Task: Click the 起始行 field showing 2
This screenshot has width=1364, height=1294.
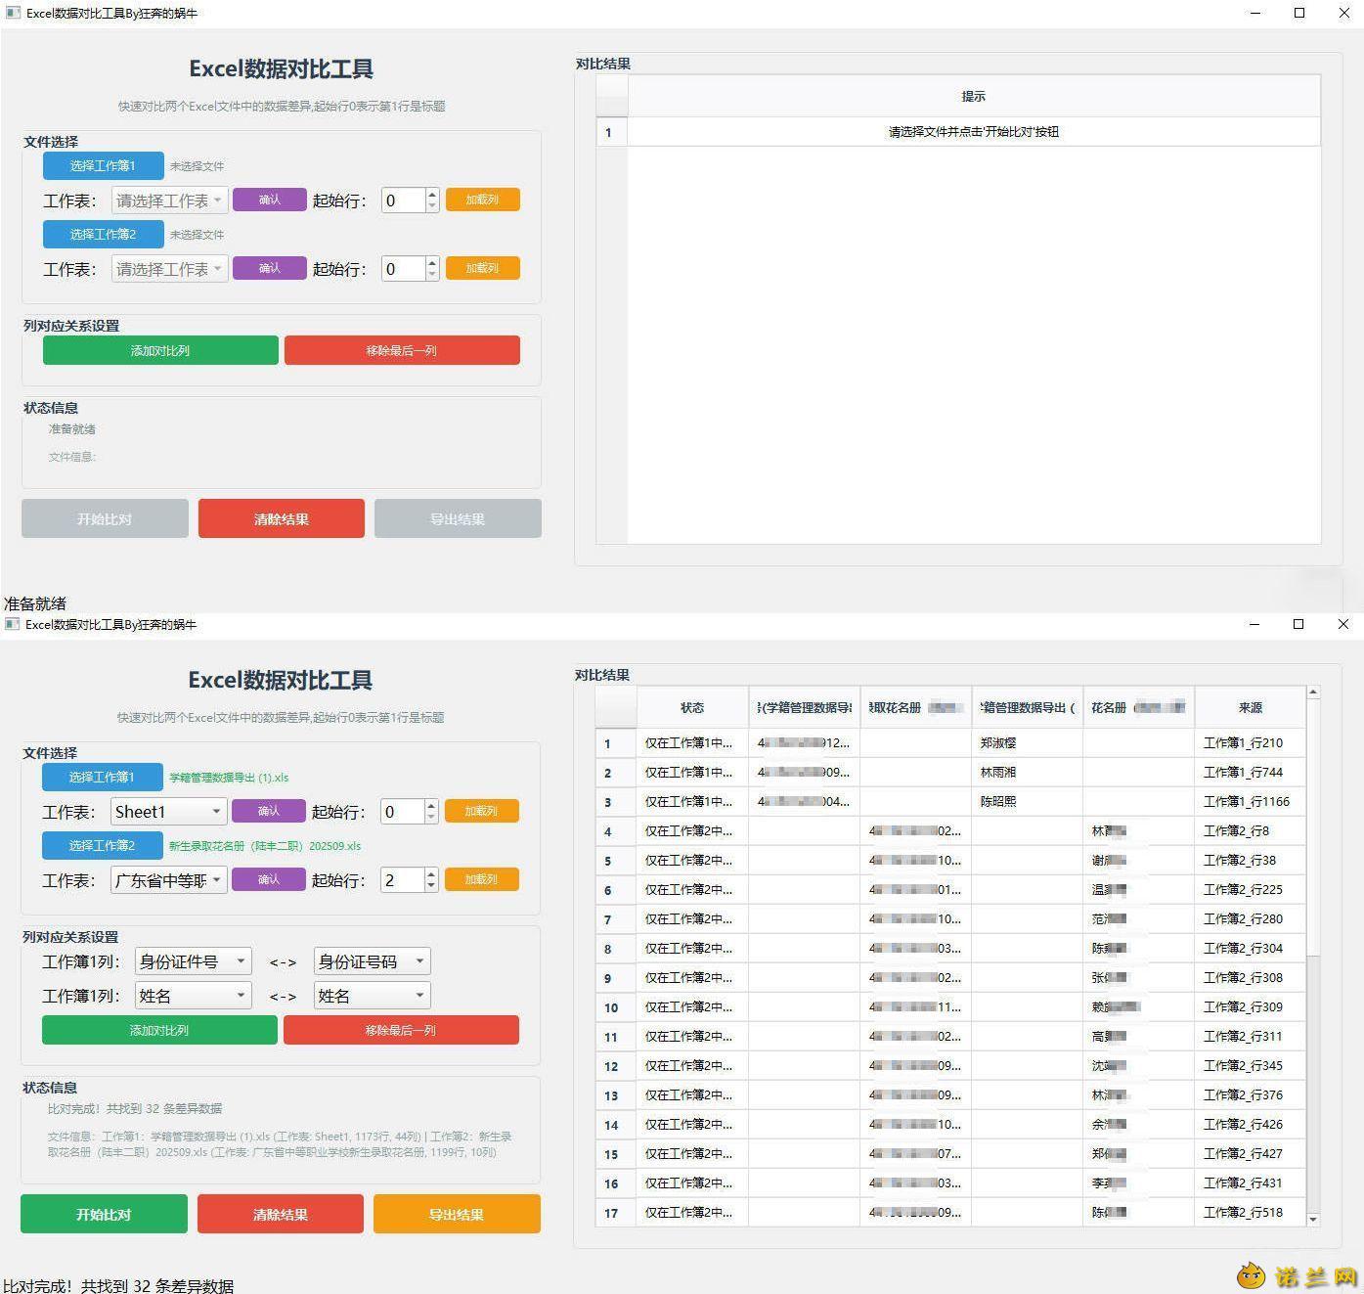Action: click(x=403, y=880)
